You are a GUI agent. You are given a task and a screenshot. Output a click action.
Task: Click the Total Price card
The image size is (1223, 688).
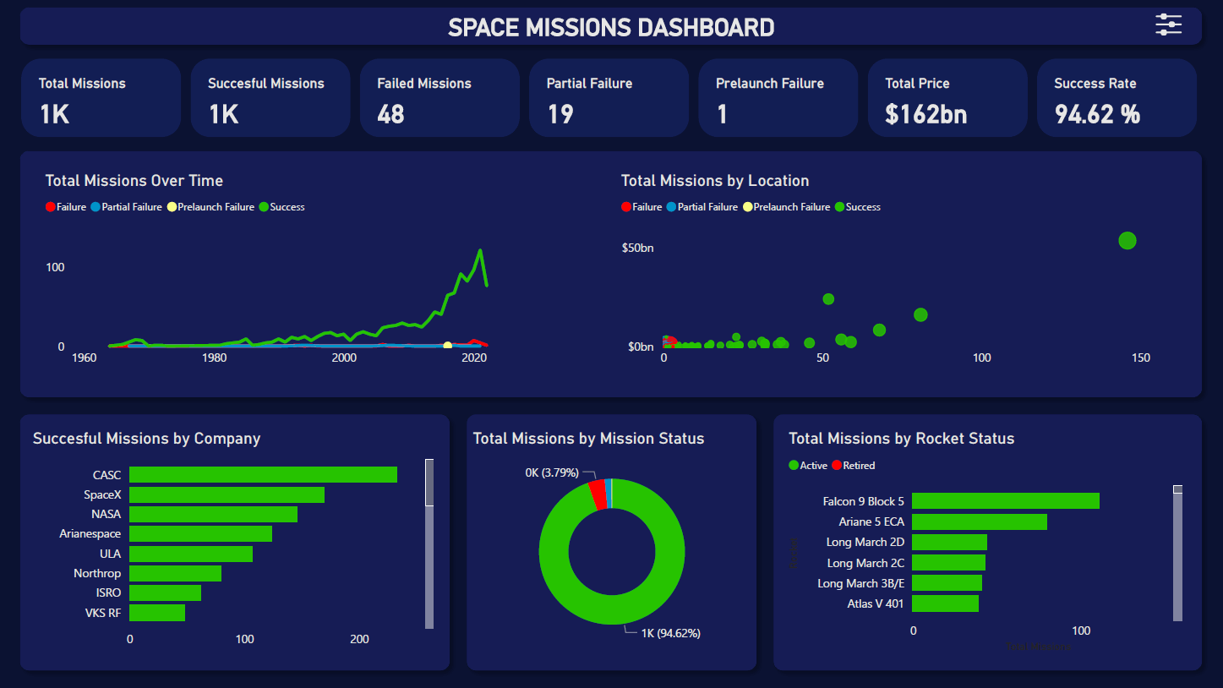tap(947, 98)
